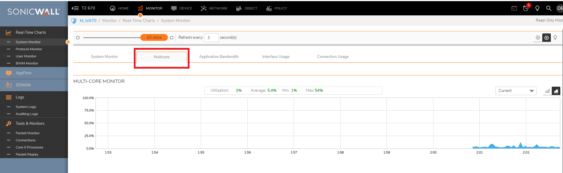The image size is (563, 173).
Task: Click the refresh interval seconds field
Action: pyautogui.click(x=211, y=38)
